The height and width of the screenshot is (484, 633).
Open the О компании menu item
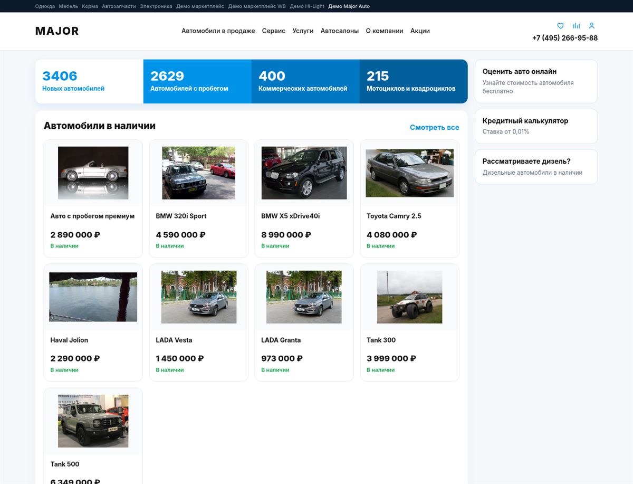385,31
